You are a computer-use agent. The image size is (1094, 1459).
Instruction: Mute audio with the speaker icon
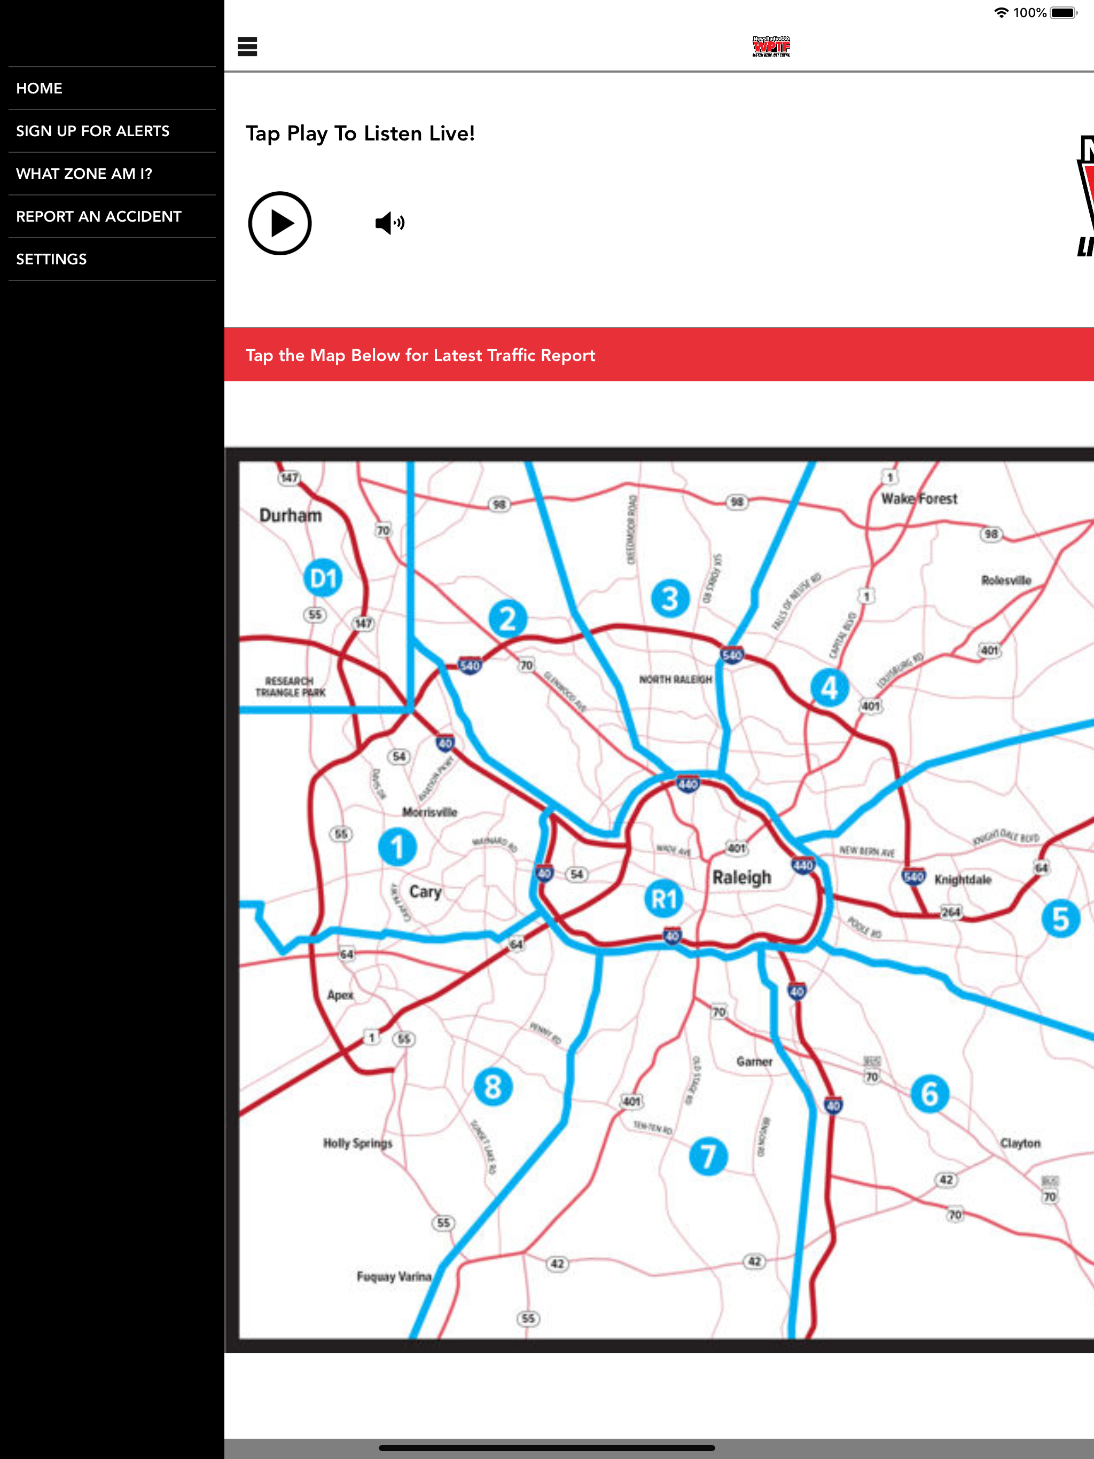point(389,224)
